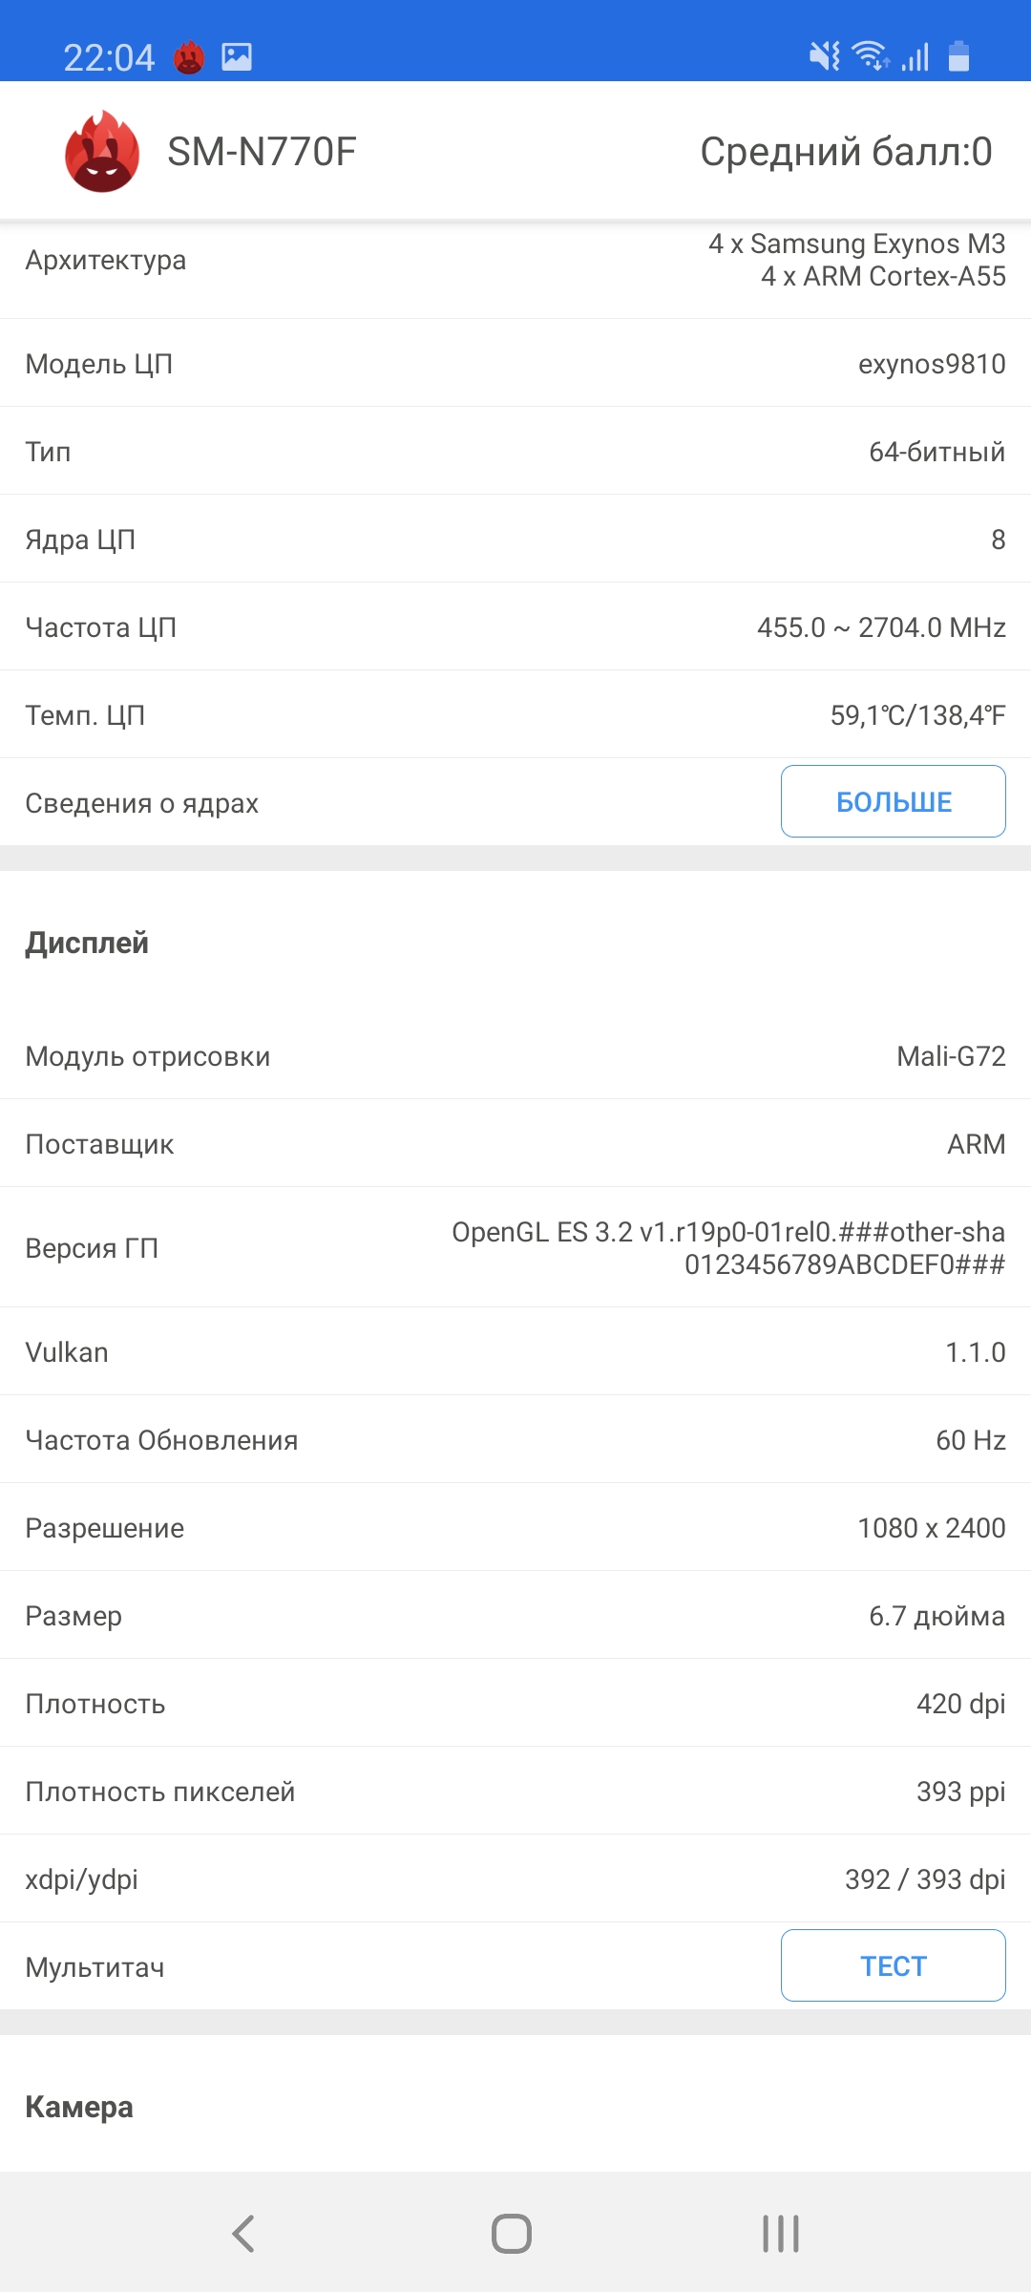Image resolution: width=1031 pixels, height=2292 pixels.
Task: Tap БОЛЬШЕ to view core details
Action: click(893, 801)
